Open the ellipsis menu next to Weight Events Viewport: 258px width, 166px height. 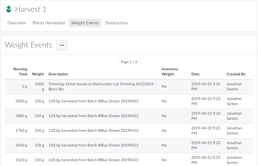62,45
